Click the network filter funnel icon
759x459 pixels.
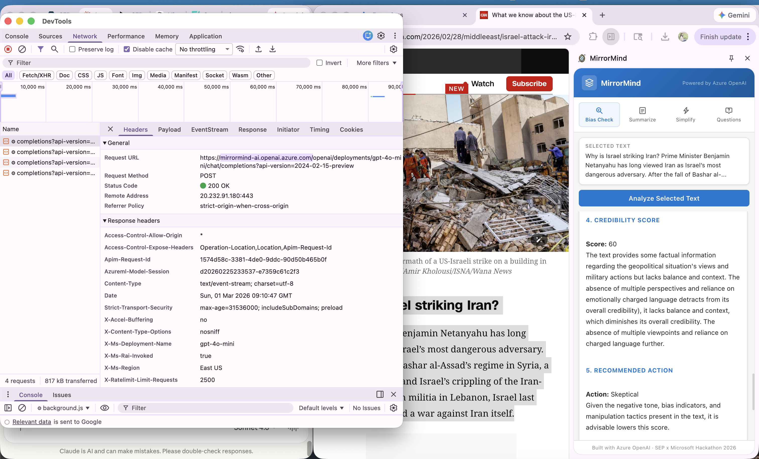[x=40, y=49]
